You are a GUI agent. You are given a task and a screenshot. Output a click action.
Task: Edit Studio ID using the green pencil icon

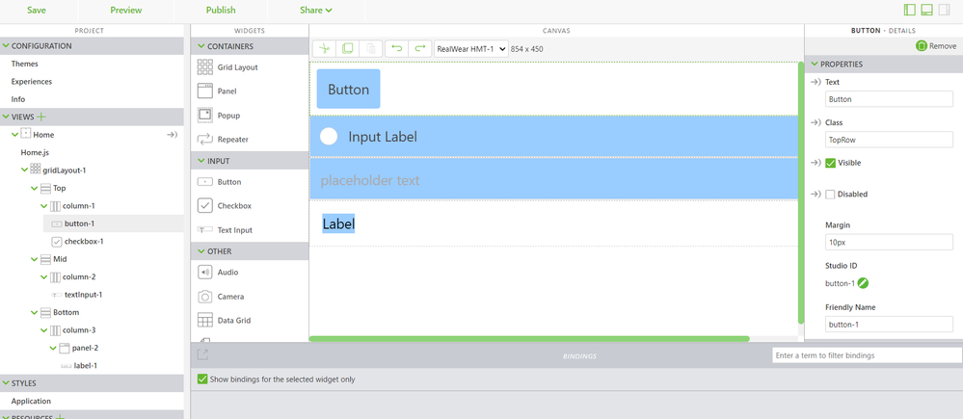click(864, 283)
